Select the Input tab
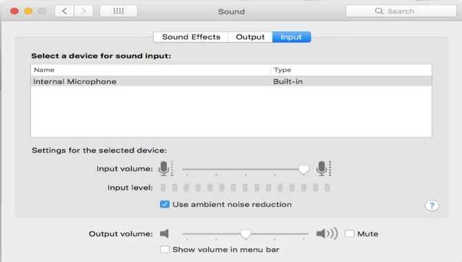 [292, 37]
